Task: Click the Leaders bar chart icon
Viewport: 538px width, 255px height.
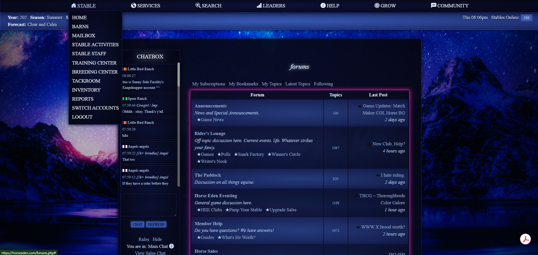Action: (259, 5)
